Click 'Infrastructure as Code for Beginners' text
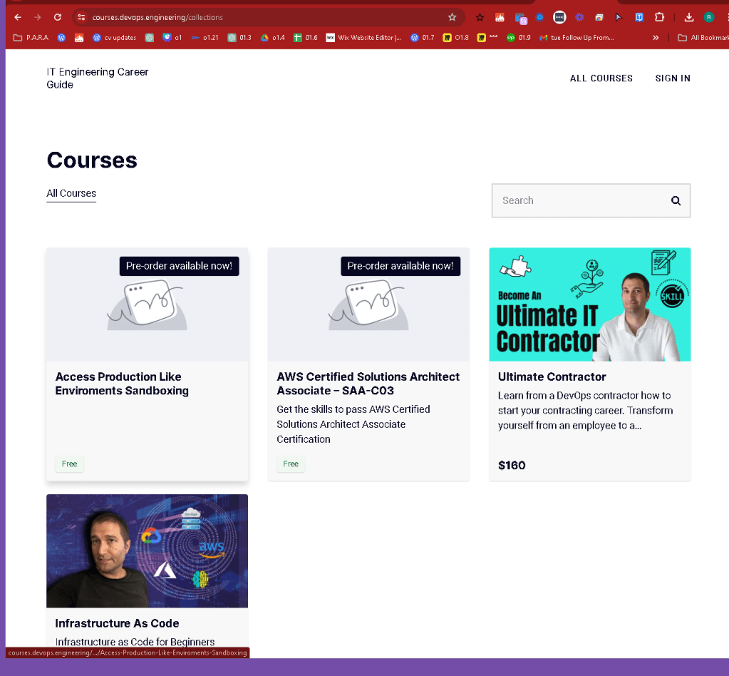 click(x=135, y=642)
